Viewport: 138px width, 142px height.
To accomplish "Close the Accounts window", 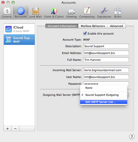I will 3,3.
